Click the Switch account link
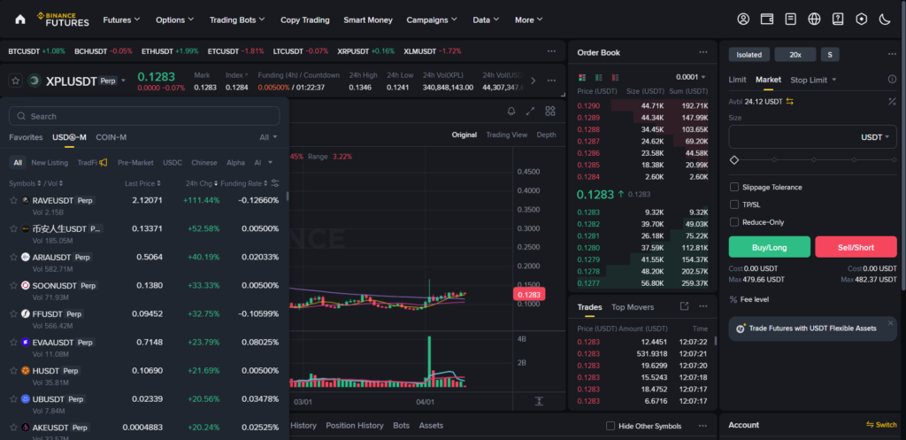 [x=881, y=424]
